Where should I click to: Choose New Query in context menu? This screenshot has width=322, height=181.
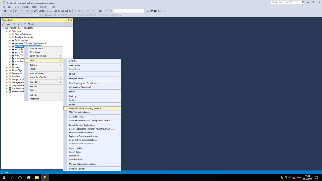point(43,52)
